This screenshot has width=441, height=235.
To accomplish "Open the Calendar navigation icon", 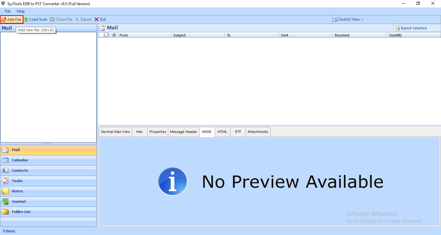I will (5, 160).
